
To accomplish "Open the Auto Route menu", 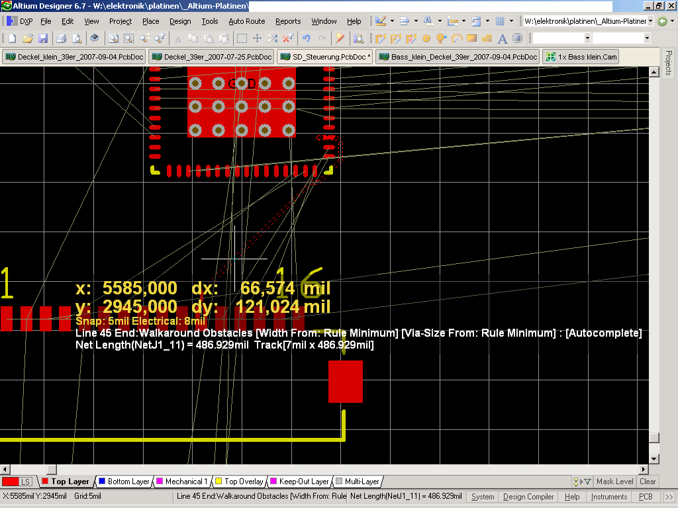I will pyautogui.click(x=246, y=21).
